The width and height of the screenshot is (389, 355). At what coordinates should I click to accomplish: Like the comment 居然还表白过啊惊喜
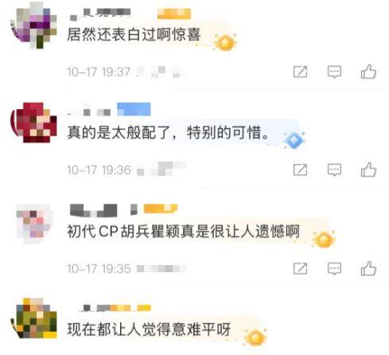click(x=368, y=72)
